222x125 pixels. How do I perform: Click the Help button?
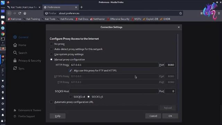point(58,116)
